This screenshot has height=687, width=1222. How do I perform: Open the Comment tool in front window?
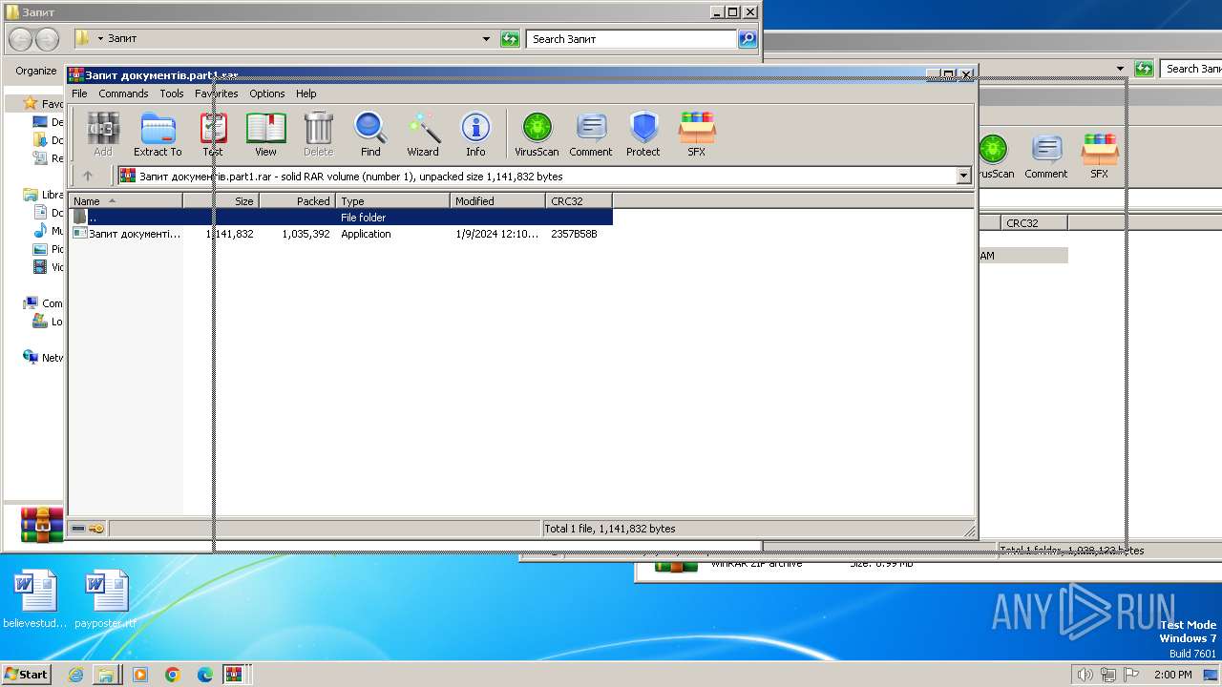pyautogui.click(x=591, y=134)
